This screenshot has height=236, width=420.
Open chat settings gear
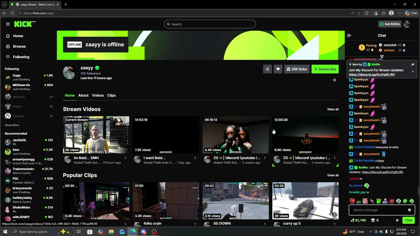[397, 221]
